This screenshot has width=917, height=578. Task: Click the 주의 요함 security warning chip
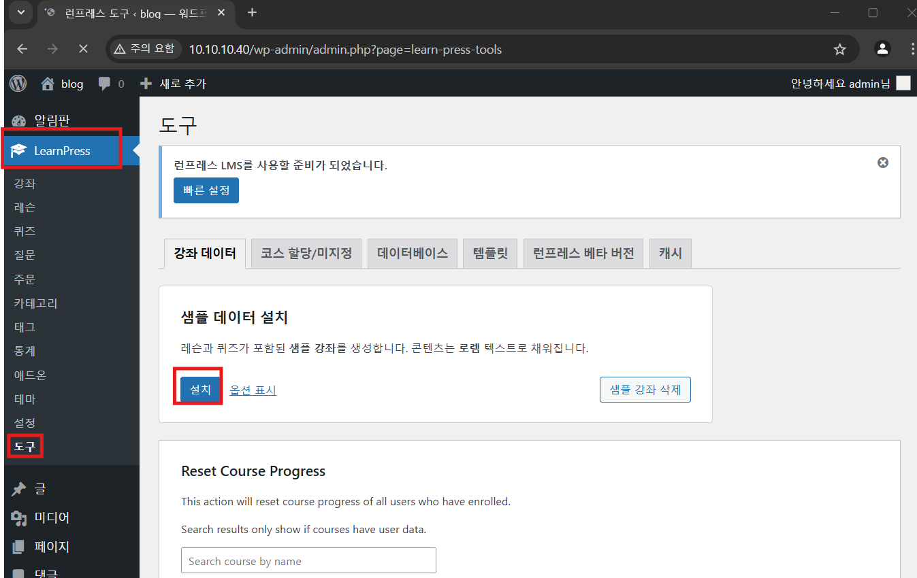(x=144, y=49)
